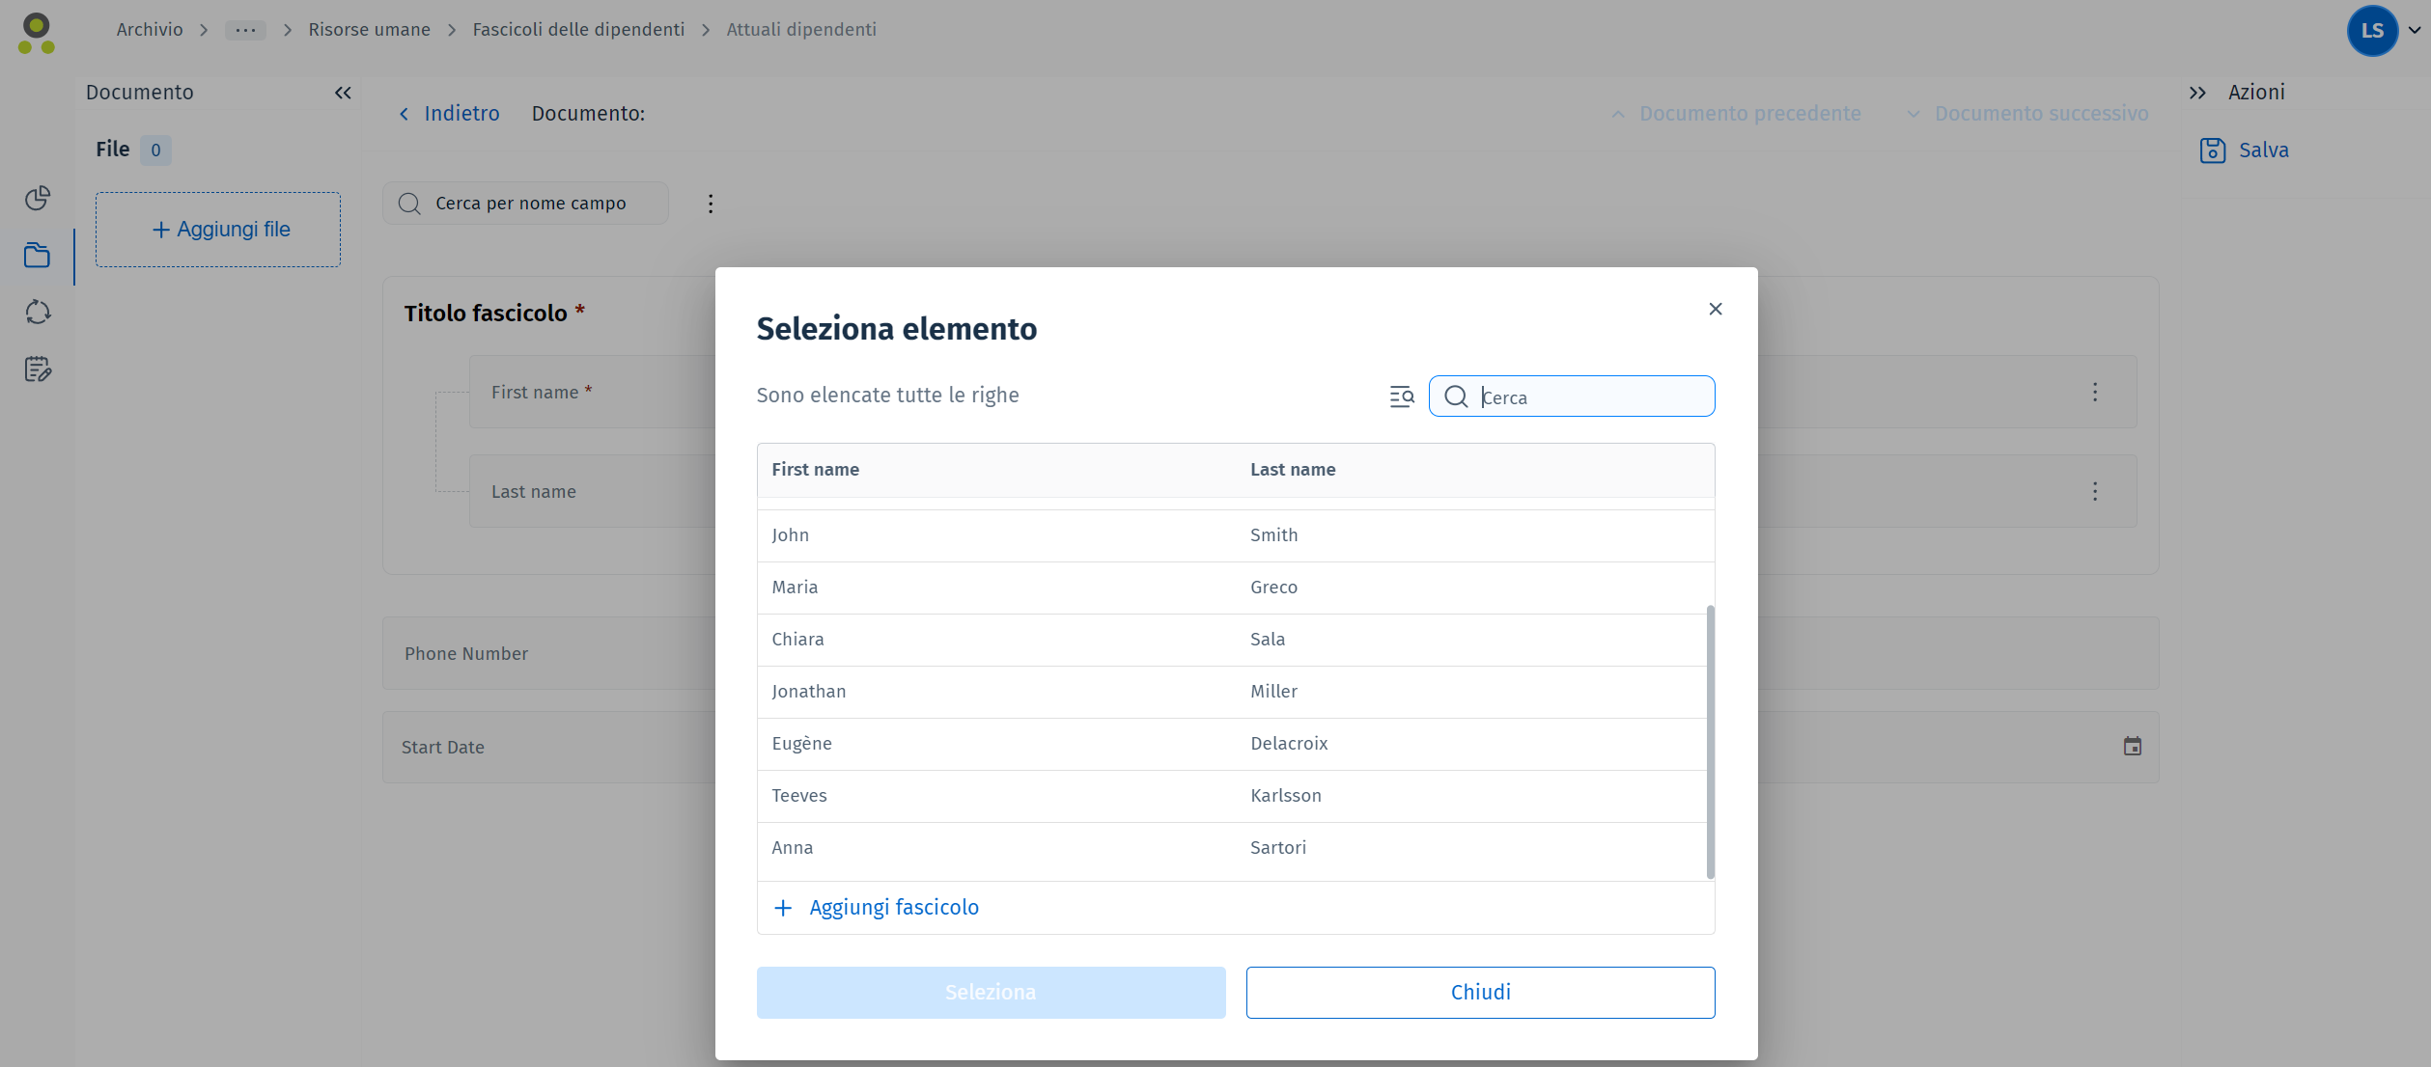The image size is (2431, 1067).
Task: Open Start Date calendar picker icon
Action: (2133, 747)
